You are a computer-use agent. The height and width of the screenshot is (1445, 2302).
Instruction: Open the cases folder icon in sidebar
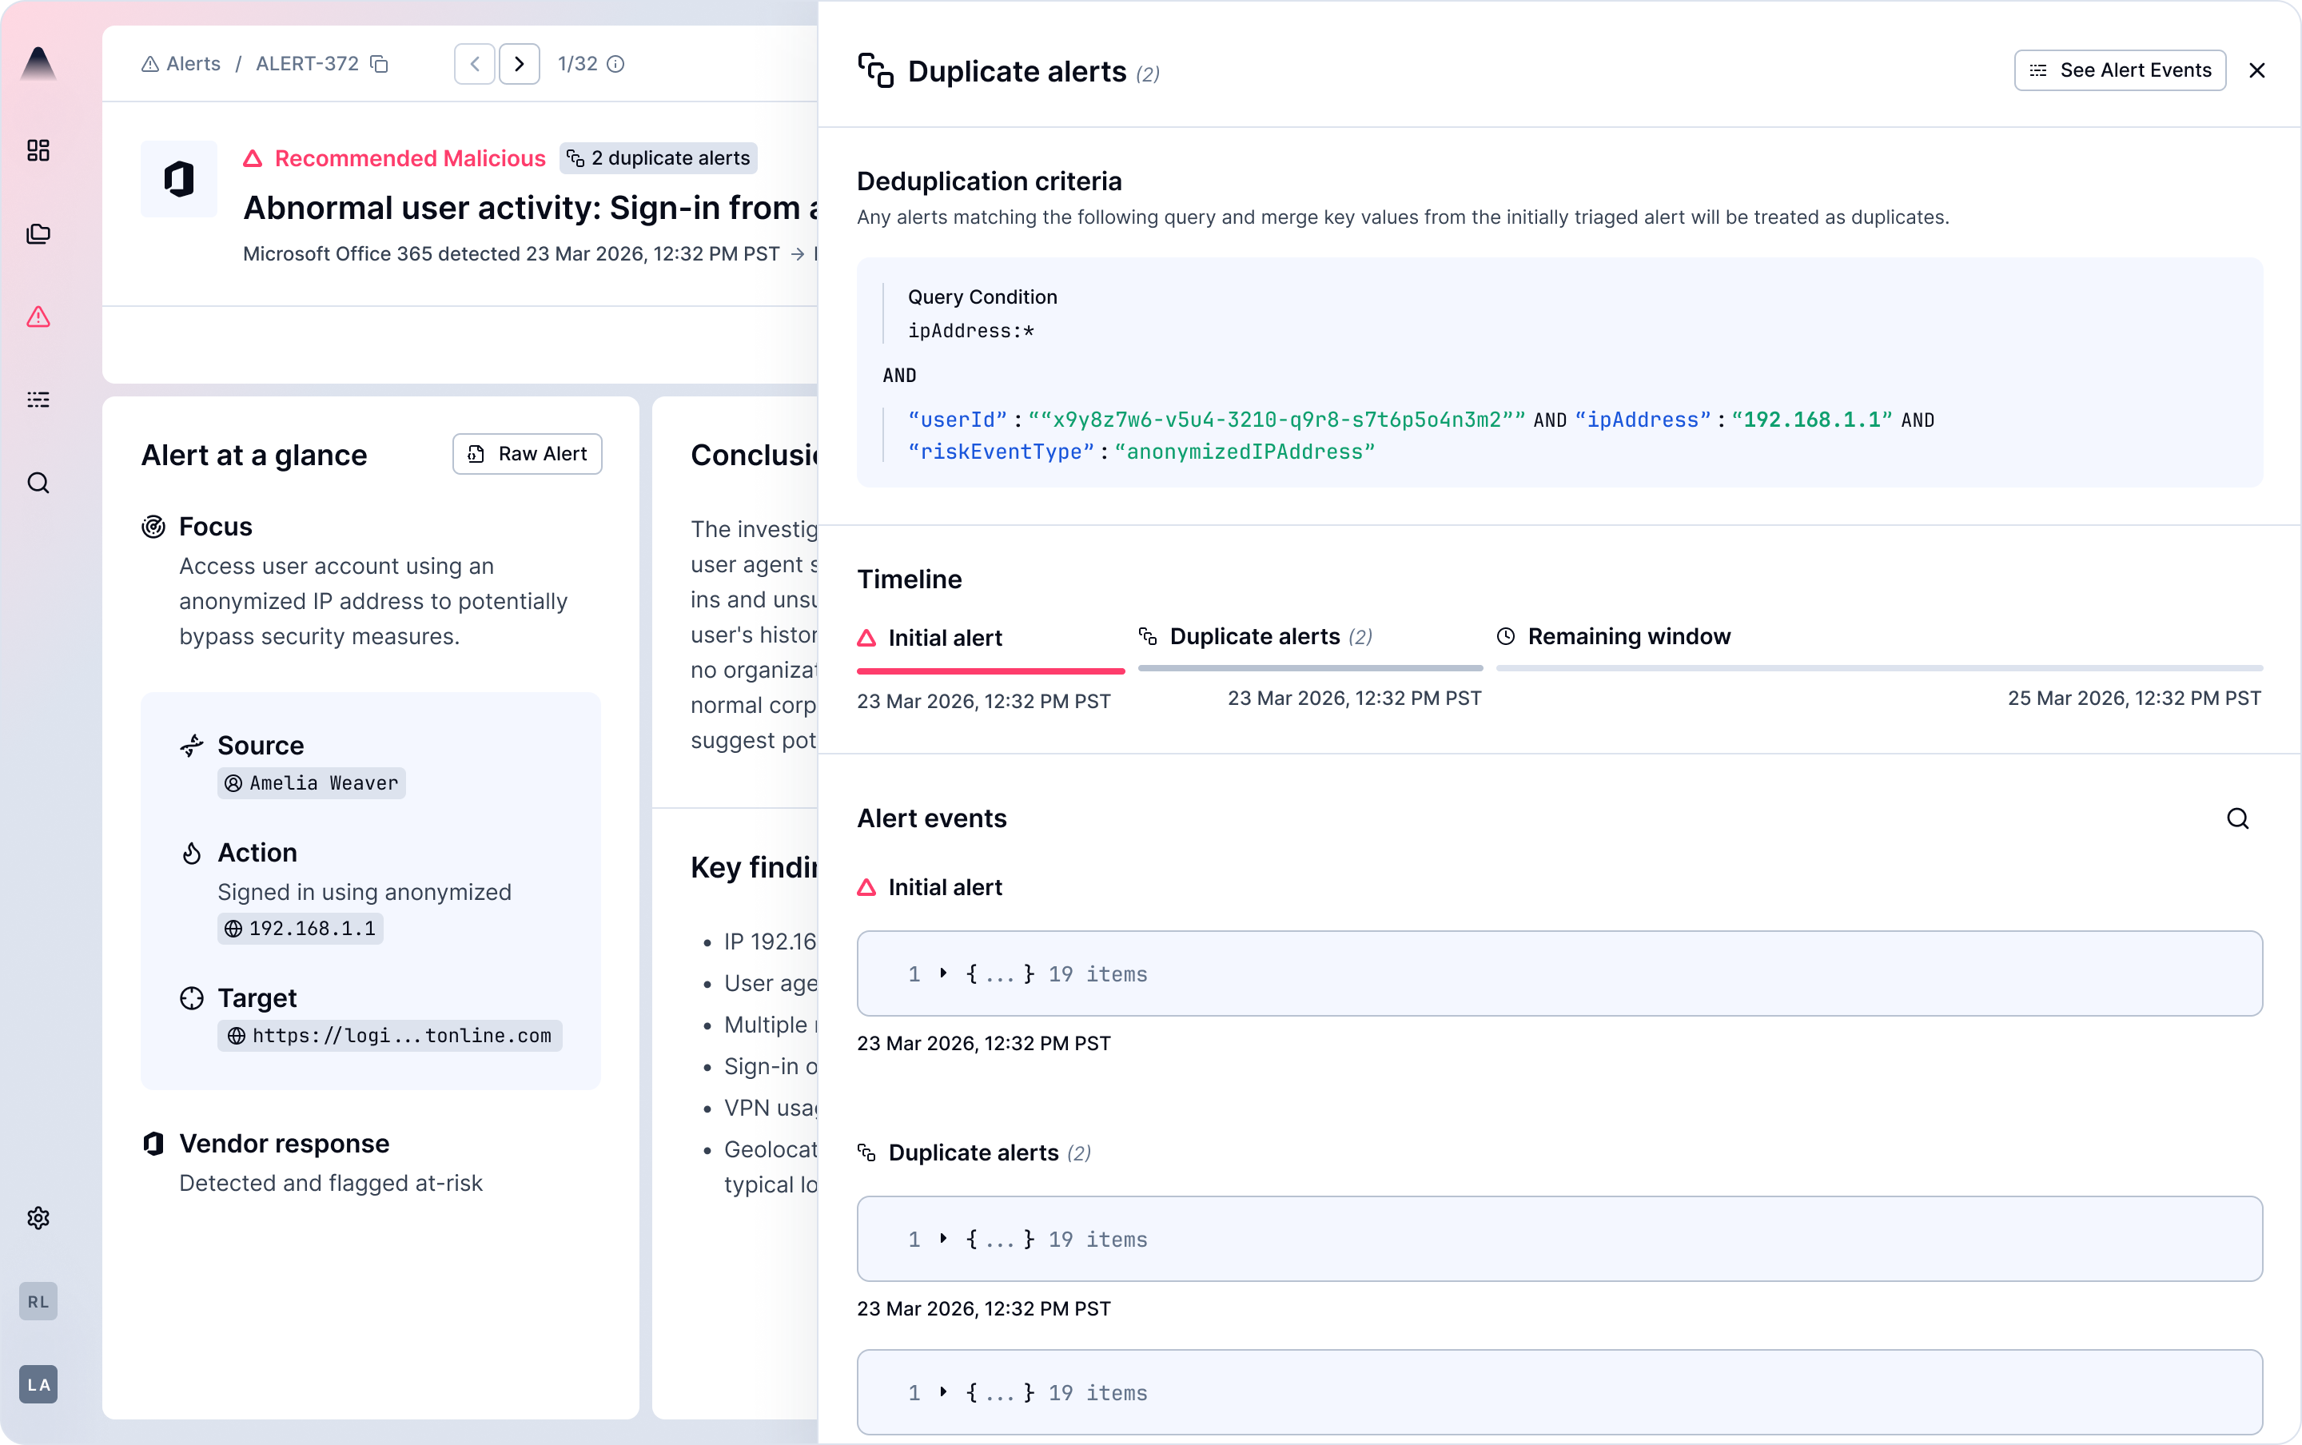tap(38, 233)
